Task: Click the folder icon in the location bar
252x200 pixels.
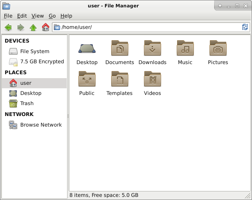Action: pyautogui.click(x=57, y=27)
